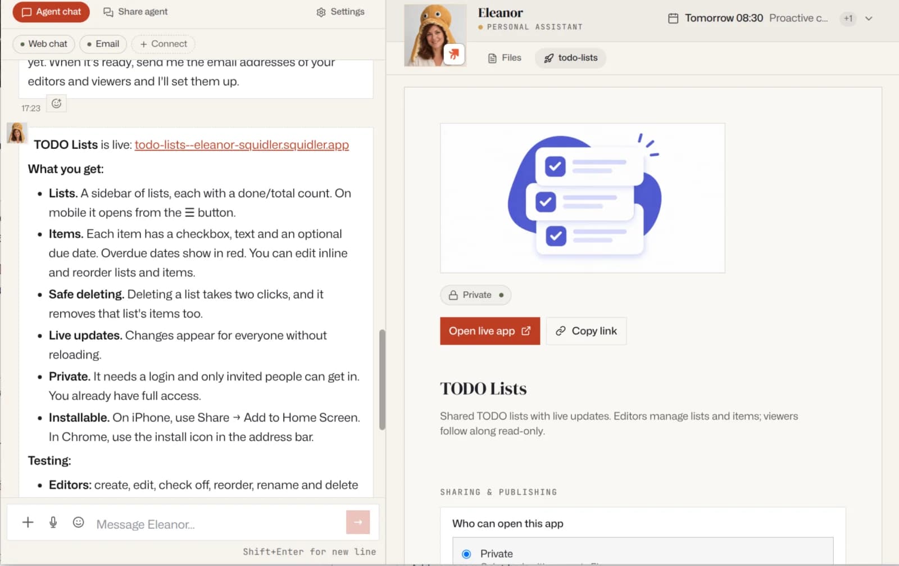Open Share agent
899x566 pixels.
pos(135,12)
